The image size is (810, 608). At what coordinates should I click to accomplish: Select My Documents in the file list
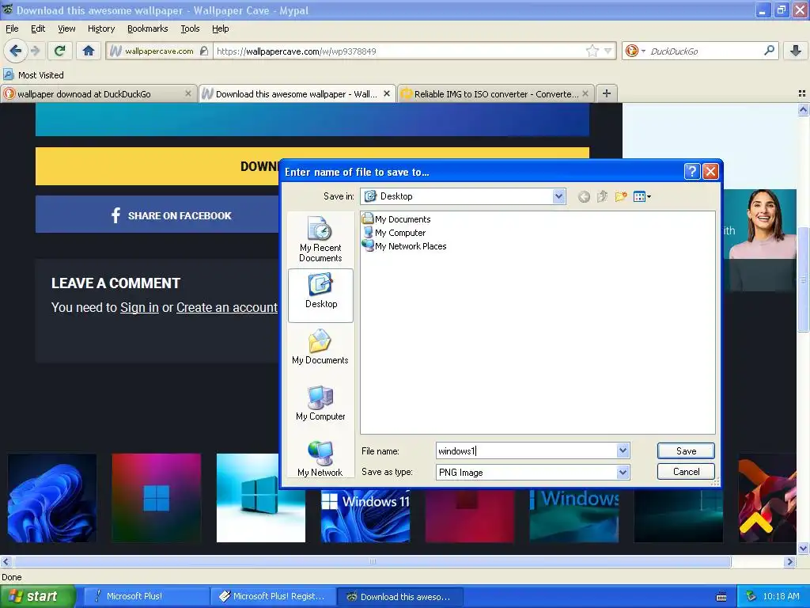pyautogui.click(x=397, y=219)
